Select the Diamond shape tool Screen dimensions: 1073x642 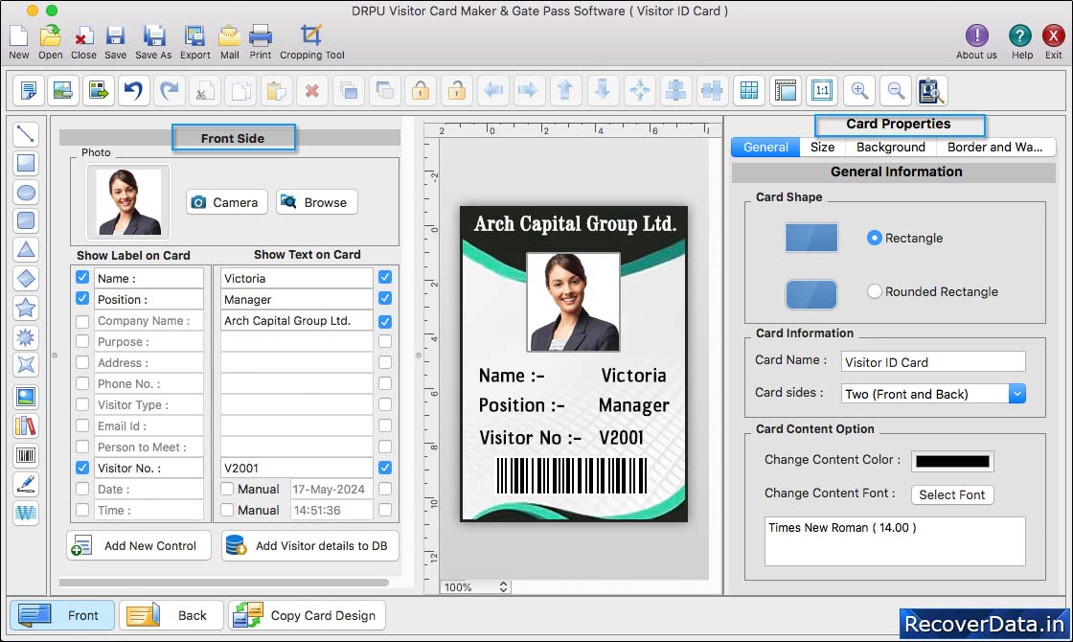tap(26, 279)
